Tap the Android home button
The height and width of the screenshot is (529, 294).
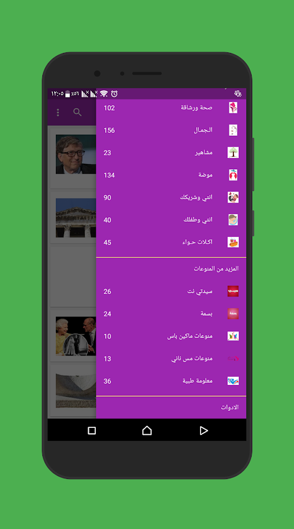tap(147, 430)
